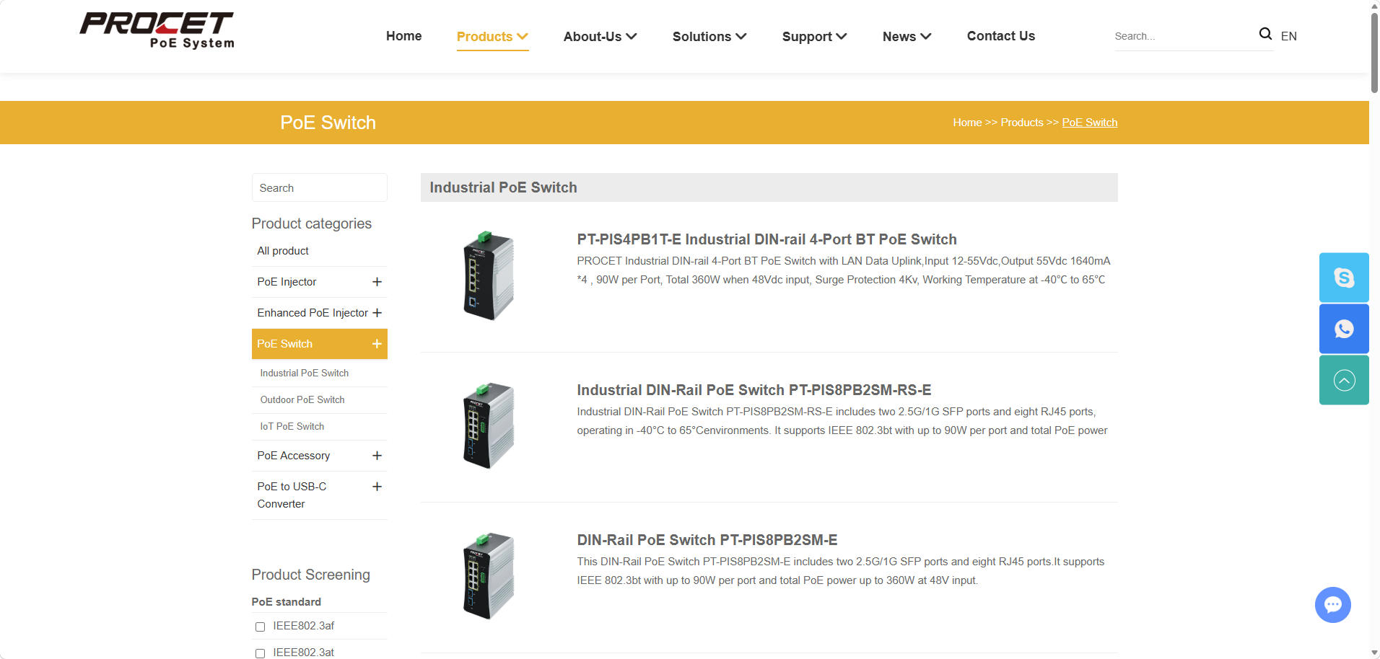The width and height of the screenshot is (1380, 659).
Task: Click the scrollbar up arrow
Action: [x=1374, y=5]
